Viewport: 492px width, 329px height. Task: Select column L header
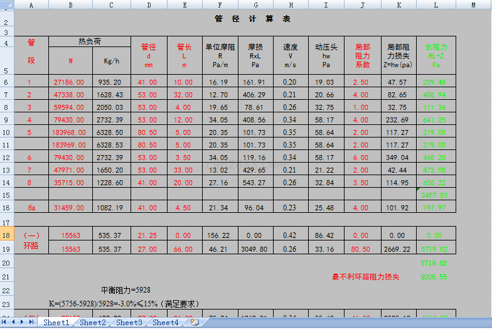(436, 4)
